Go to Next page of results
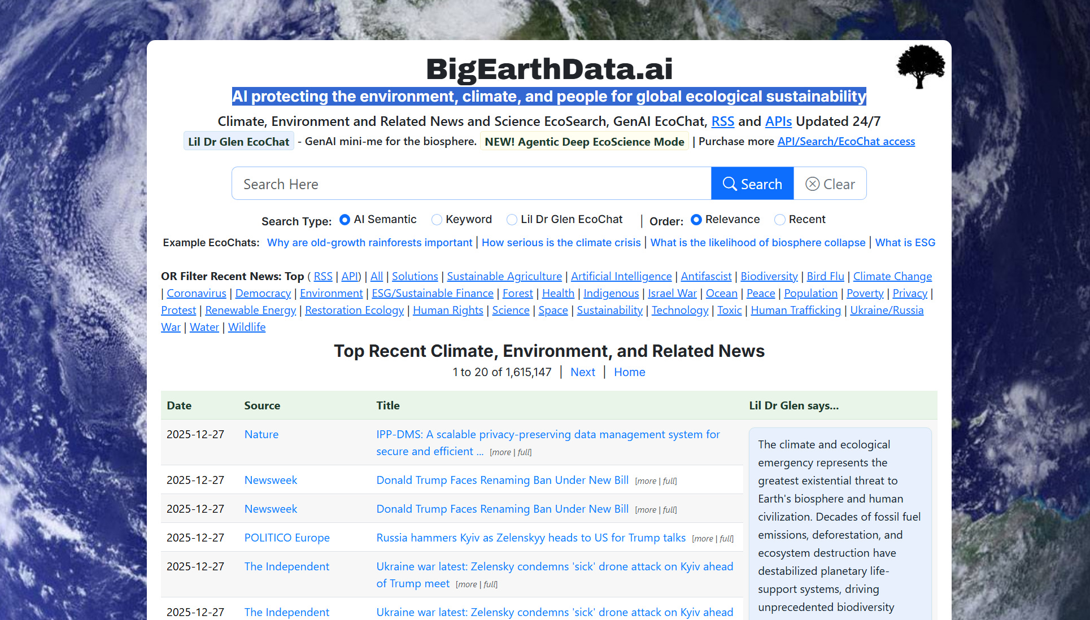The width and height of the screenshot is (1090, 620). [582, 372]
